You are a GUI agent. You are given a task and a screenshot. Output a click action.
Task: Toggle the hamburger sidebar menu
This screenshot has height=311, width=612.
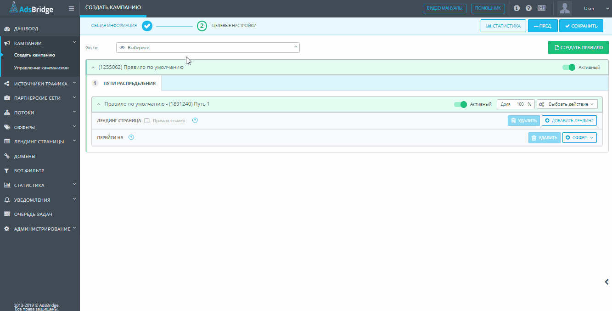point(71,8)
